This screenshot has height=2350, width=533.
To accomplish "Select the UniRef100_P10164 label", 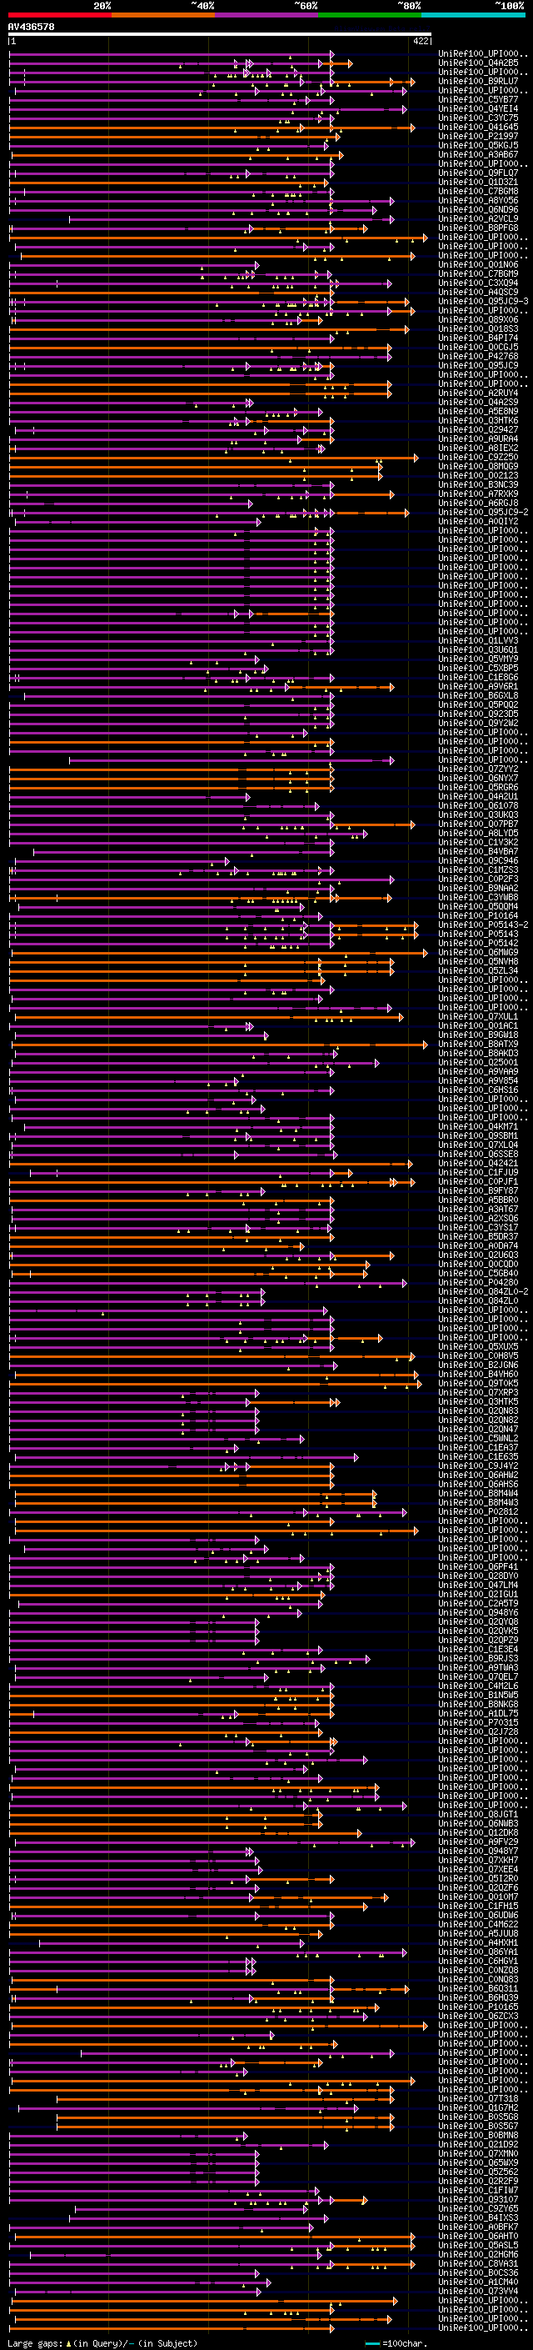I will tap(477, 916).
